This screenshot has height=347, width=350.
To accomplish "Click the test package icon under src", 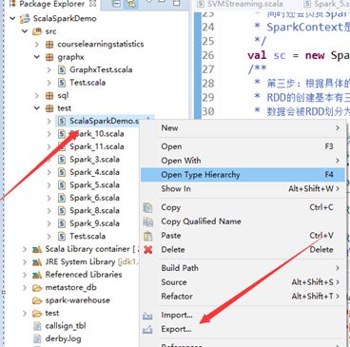I will point(49,108).
